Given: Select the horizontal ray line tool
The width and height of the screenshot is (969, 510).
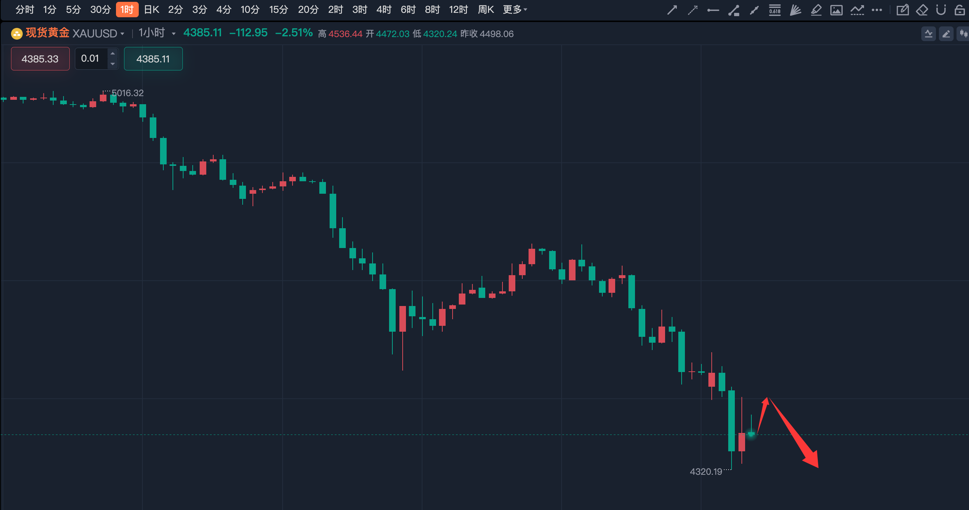Looking at the screenshot, I should point(713,10).
